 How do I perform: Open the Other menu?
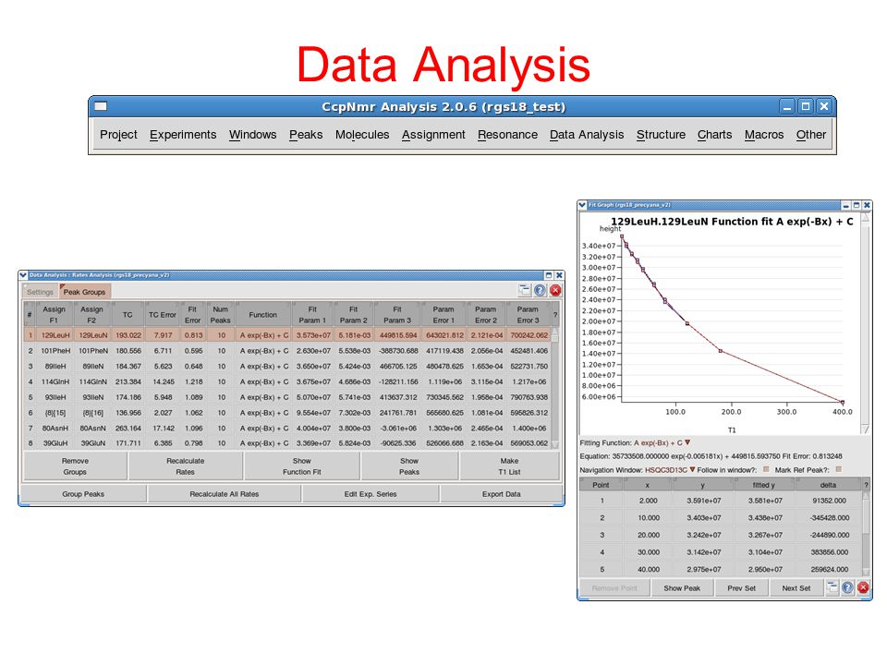(x=810, y=135)
